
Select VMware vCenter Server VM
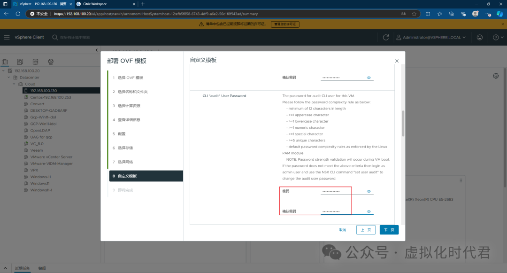(x=51, y=157)
